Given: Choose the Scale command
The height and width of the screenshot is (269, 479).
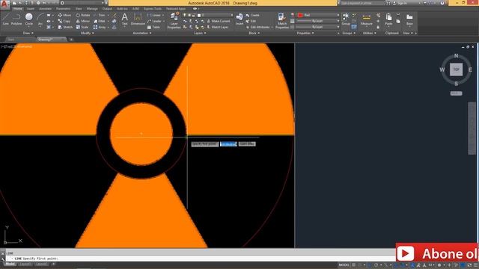Looking at the screenshot, I should (82, 27).
